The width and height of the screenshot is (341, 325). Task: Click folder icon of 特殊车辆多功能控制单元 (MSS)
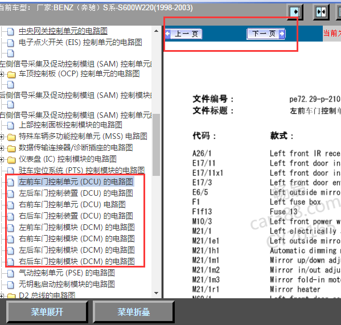pyautogui.click(x=11, y=137)
